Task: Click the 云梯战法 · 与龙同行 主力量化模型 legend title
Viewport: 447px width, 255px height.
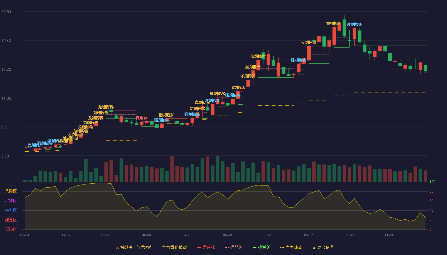Action: pos(151,247)
